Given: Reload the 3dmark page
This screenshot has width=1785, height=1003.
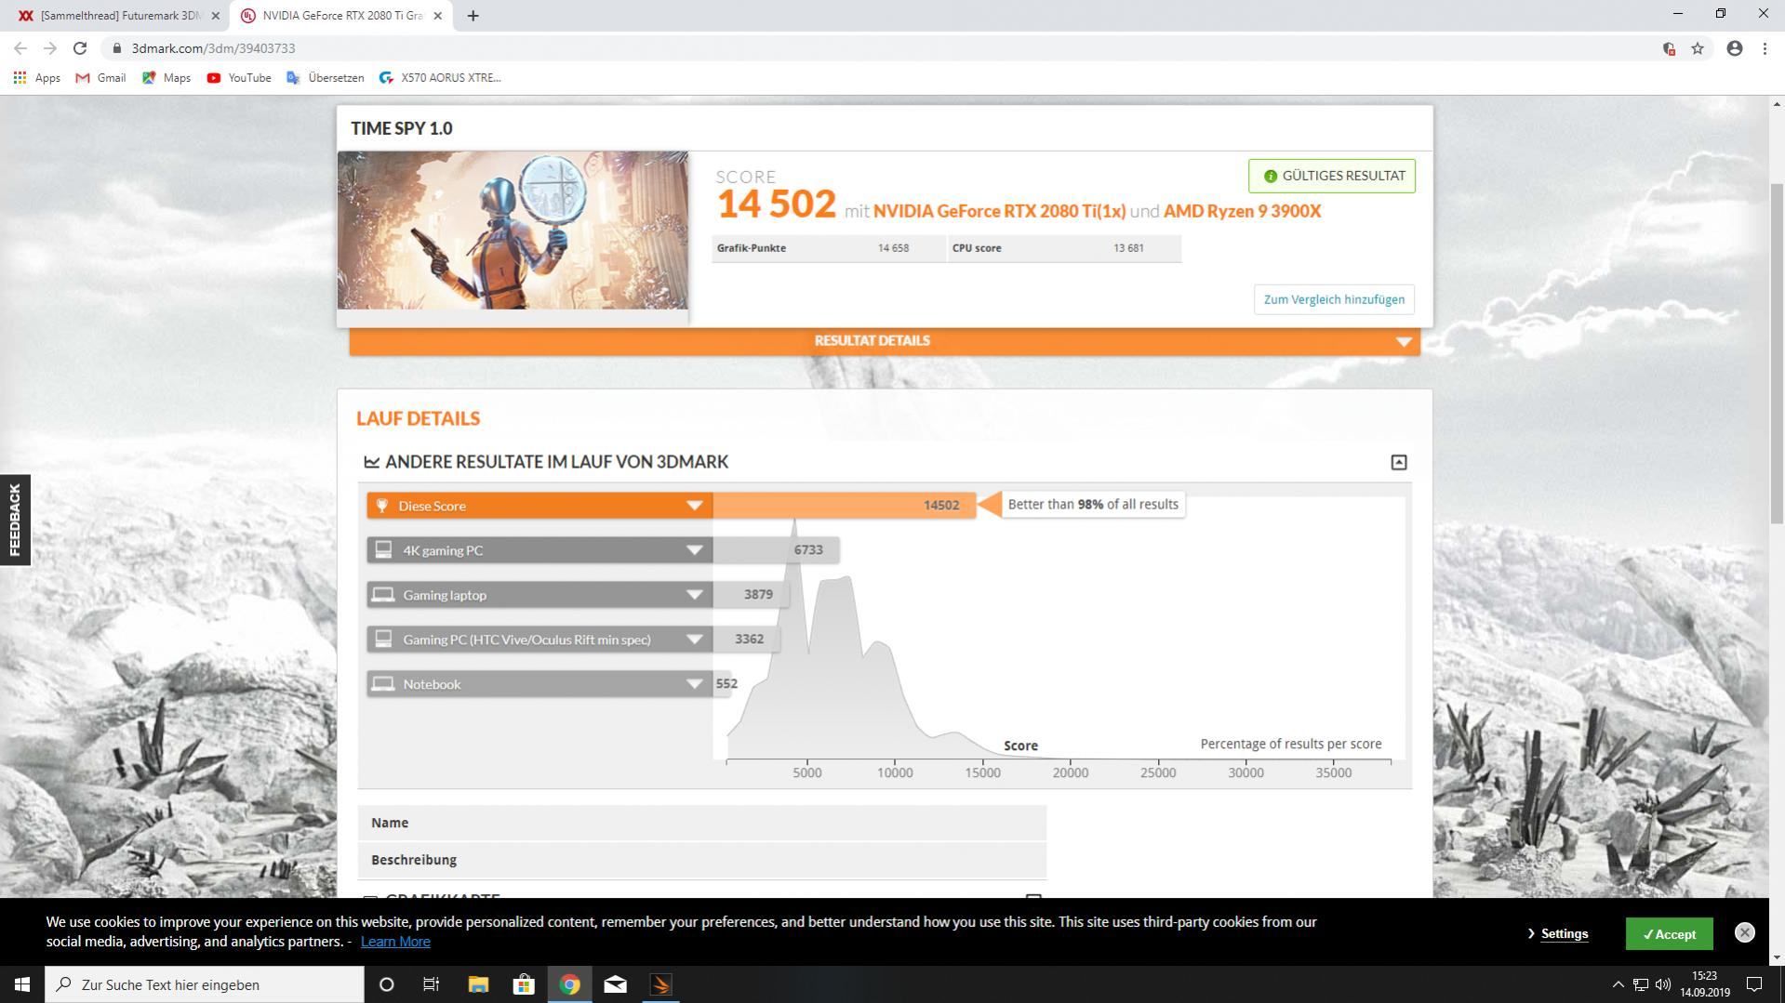Looking at the screenshot, I should [80, 48].
